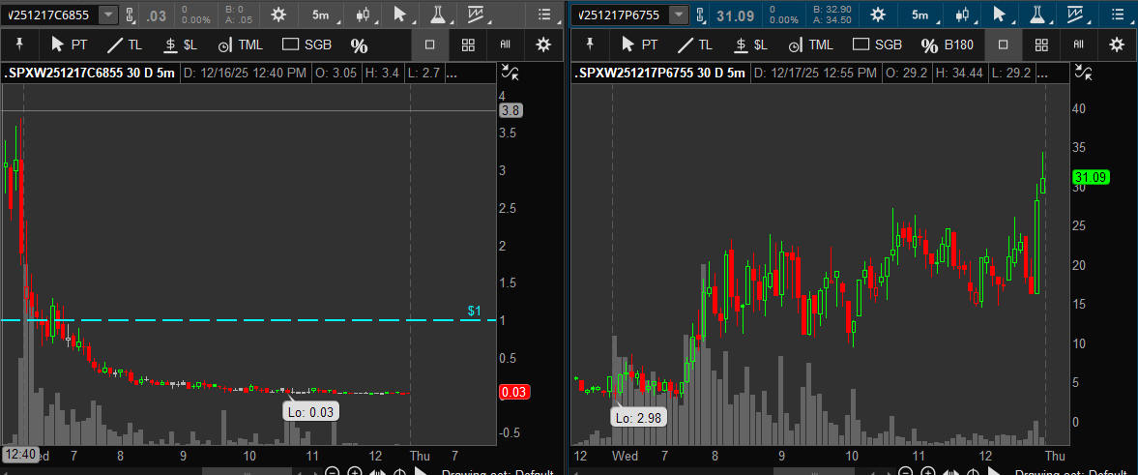Screen dimensions: 1138x475
Task: Open 5m timeframe selector on left chart
Action: 320,15
